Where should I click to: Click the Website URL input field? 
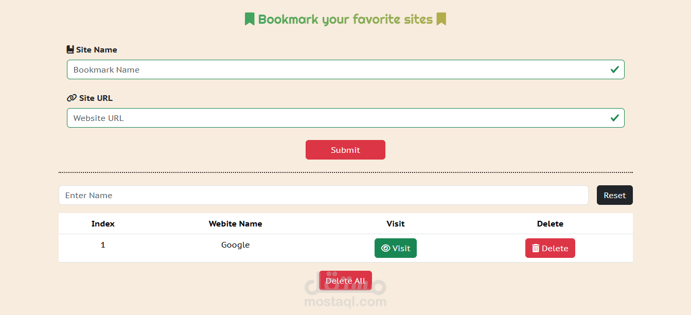click(x=345, y=117)
